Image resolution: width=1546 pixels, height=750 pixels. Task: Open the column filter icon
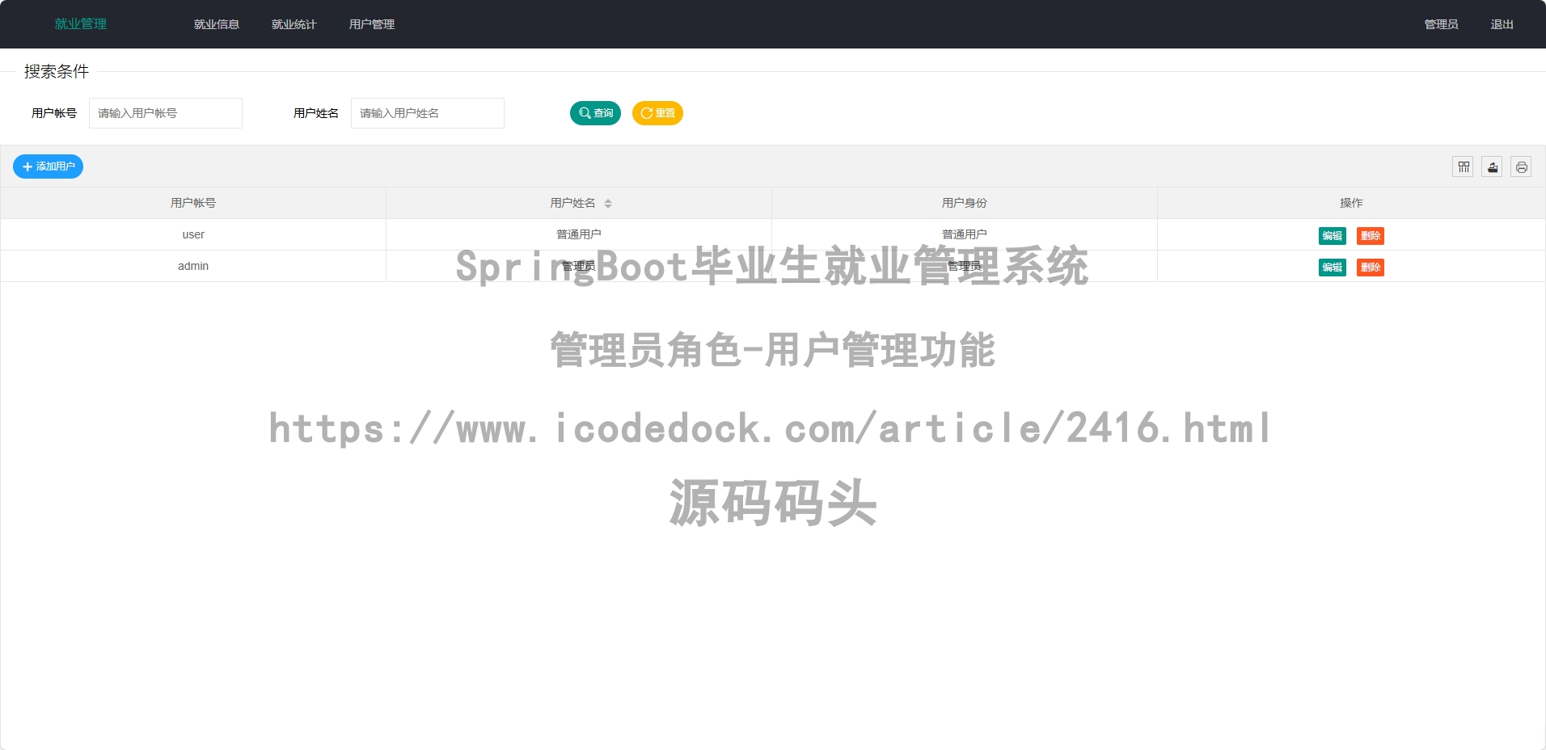[x=1463, y=166]
